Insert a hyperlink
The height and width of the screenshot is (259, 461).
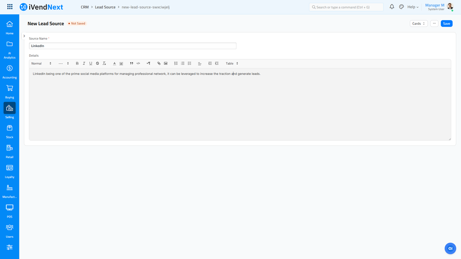click(159, 63)
